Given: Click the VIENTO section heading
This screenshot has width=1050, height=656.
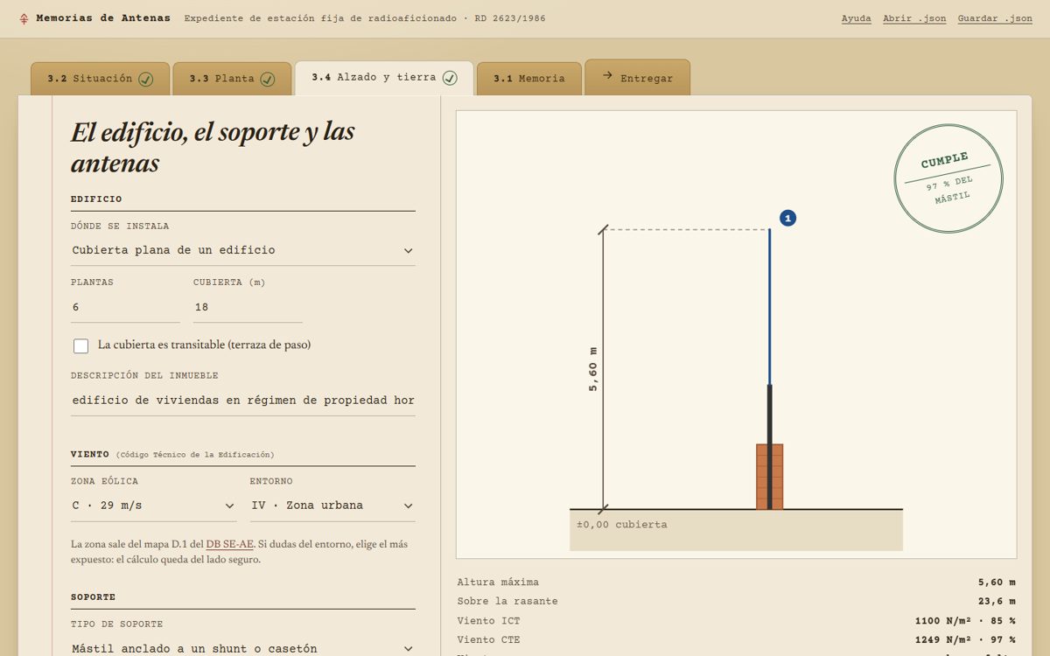Looking at the screenshot, I should [x=90, y=455].
